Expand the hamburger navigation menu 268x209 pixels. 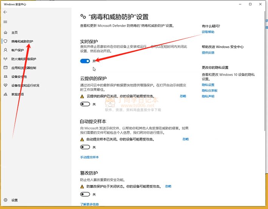(5, 22)
